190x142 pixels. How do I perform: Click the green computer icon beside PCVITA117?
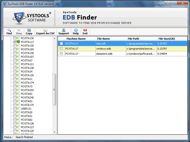pos(18,42)
